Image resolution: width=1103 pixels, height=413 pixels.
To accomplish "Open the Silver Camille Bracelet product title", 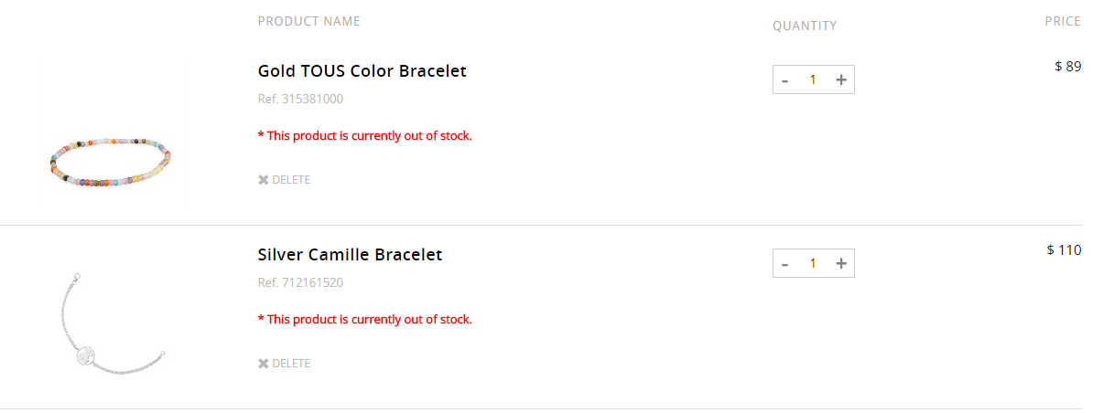I will [350, 255].
